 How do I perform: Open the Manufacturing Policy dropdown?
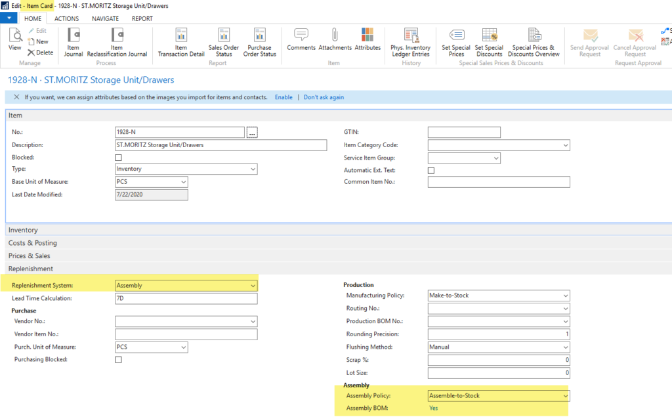(565, 295)
